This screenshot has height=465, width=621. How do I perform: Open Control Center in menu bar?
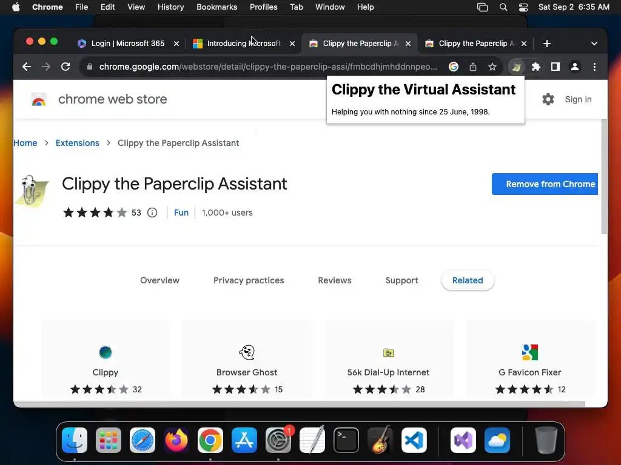523,7
